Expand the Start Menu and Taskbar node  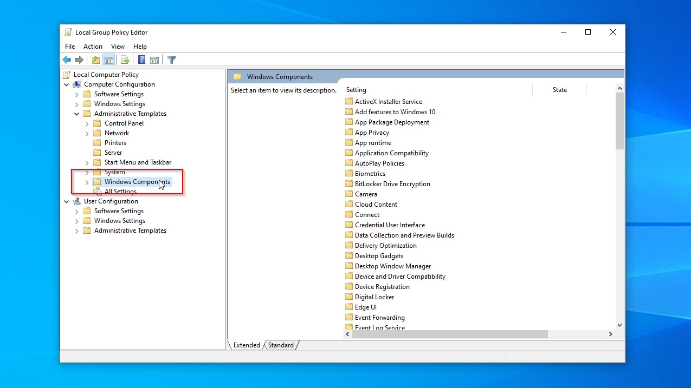(x=87, y=162)
